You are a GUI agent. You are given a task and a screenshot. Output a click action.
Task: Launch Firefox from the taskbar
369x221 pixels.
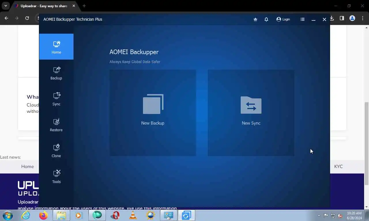click(x=44, y=215)
